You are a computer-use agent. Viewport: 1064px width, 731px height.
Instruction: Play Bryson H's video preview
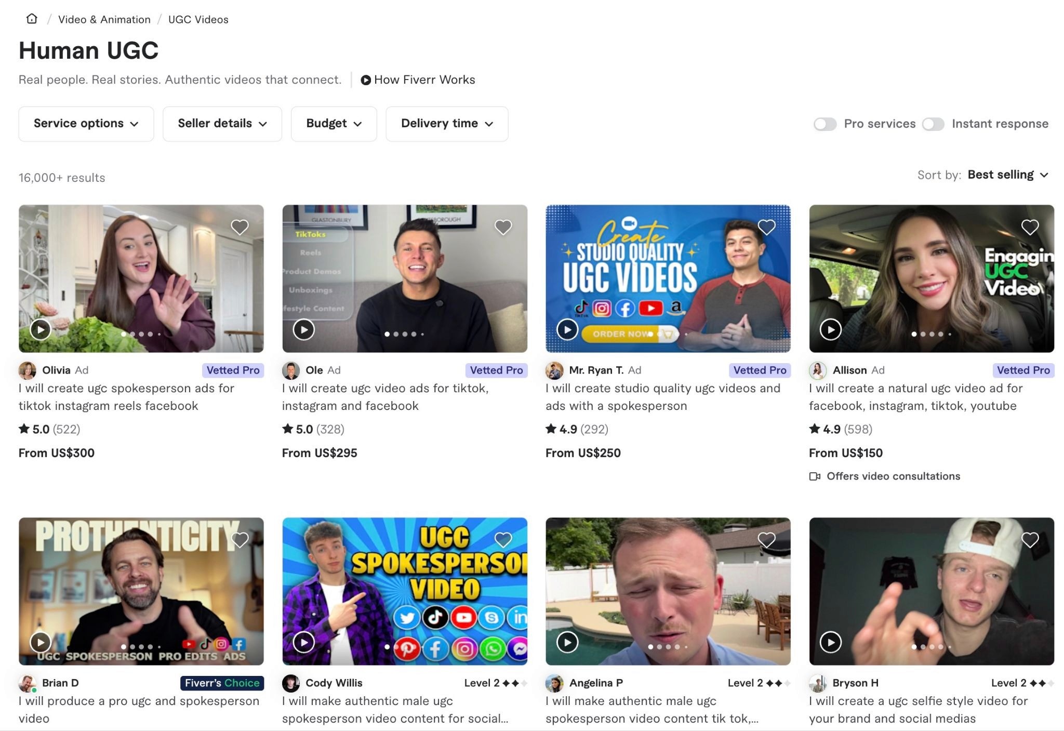[831, 642]
